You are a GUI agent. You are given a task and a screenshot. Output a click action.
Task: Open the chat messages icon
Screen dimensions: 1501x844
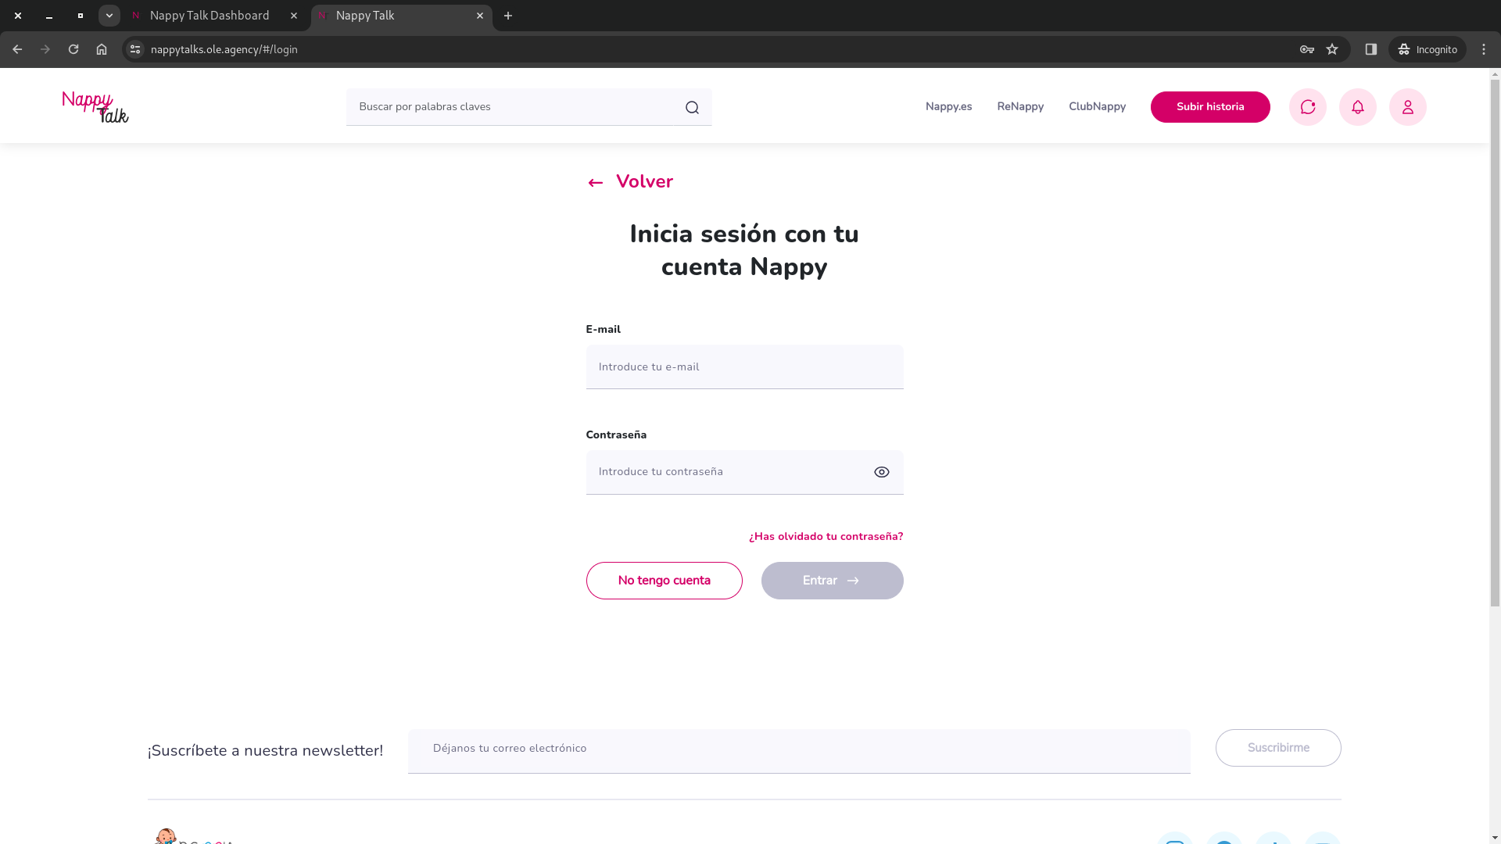click(1308, 107)
